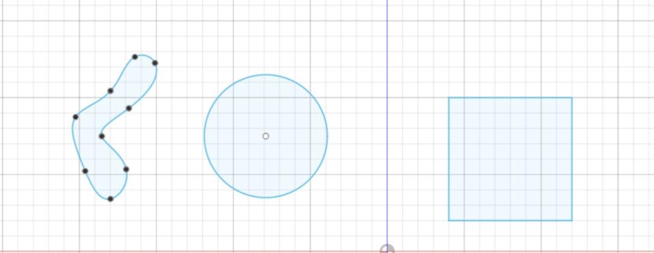This screenshot has height=253, width=654.
Task: Select spline point at the inner concave notch
Action: click(101, 136)
